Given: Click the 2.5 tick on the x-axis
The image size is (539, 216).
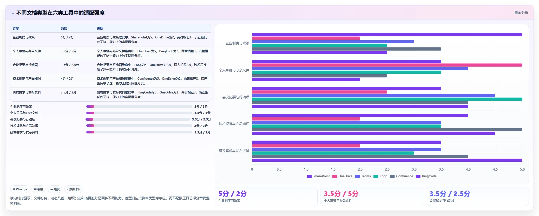Looking at the screenshot, I should pyautogui.click(x=387, y=169).
